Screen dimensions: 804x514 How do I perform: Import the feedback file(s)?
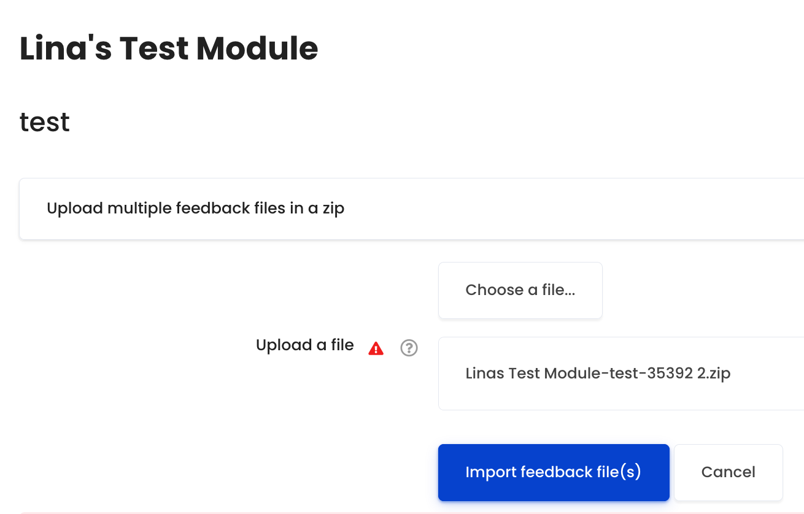coord(554,472)
